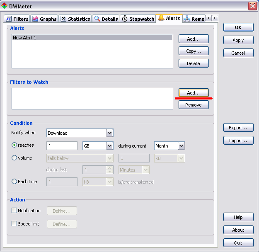The image size is (259, 252).
Task: Expand the GB unit dropdown
Action: point(109,146)
